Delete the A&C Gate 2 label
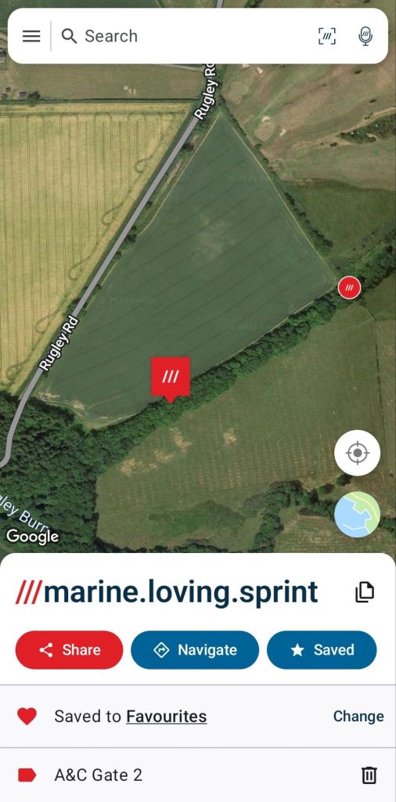This screenshot has width=396, height=802. coord(369,775)
